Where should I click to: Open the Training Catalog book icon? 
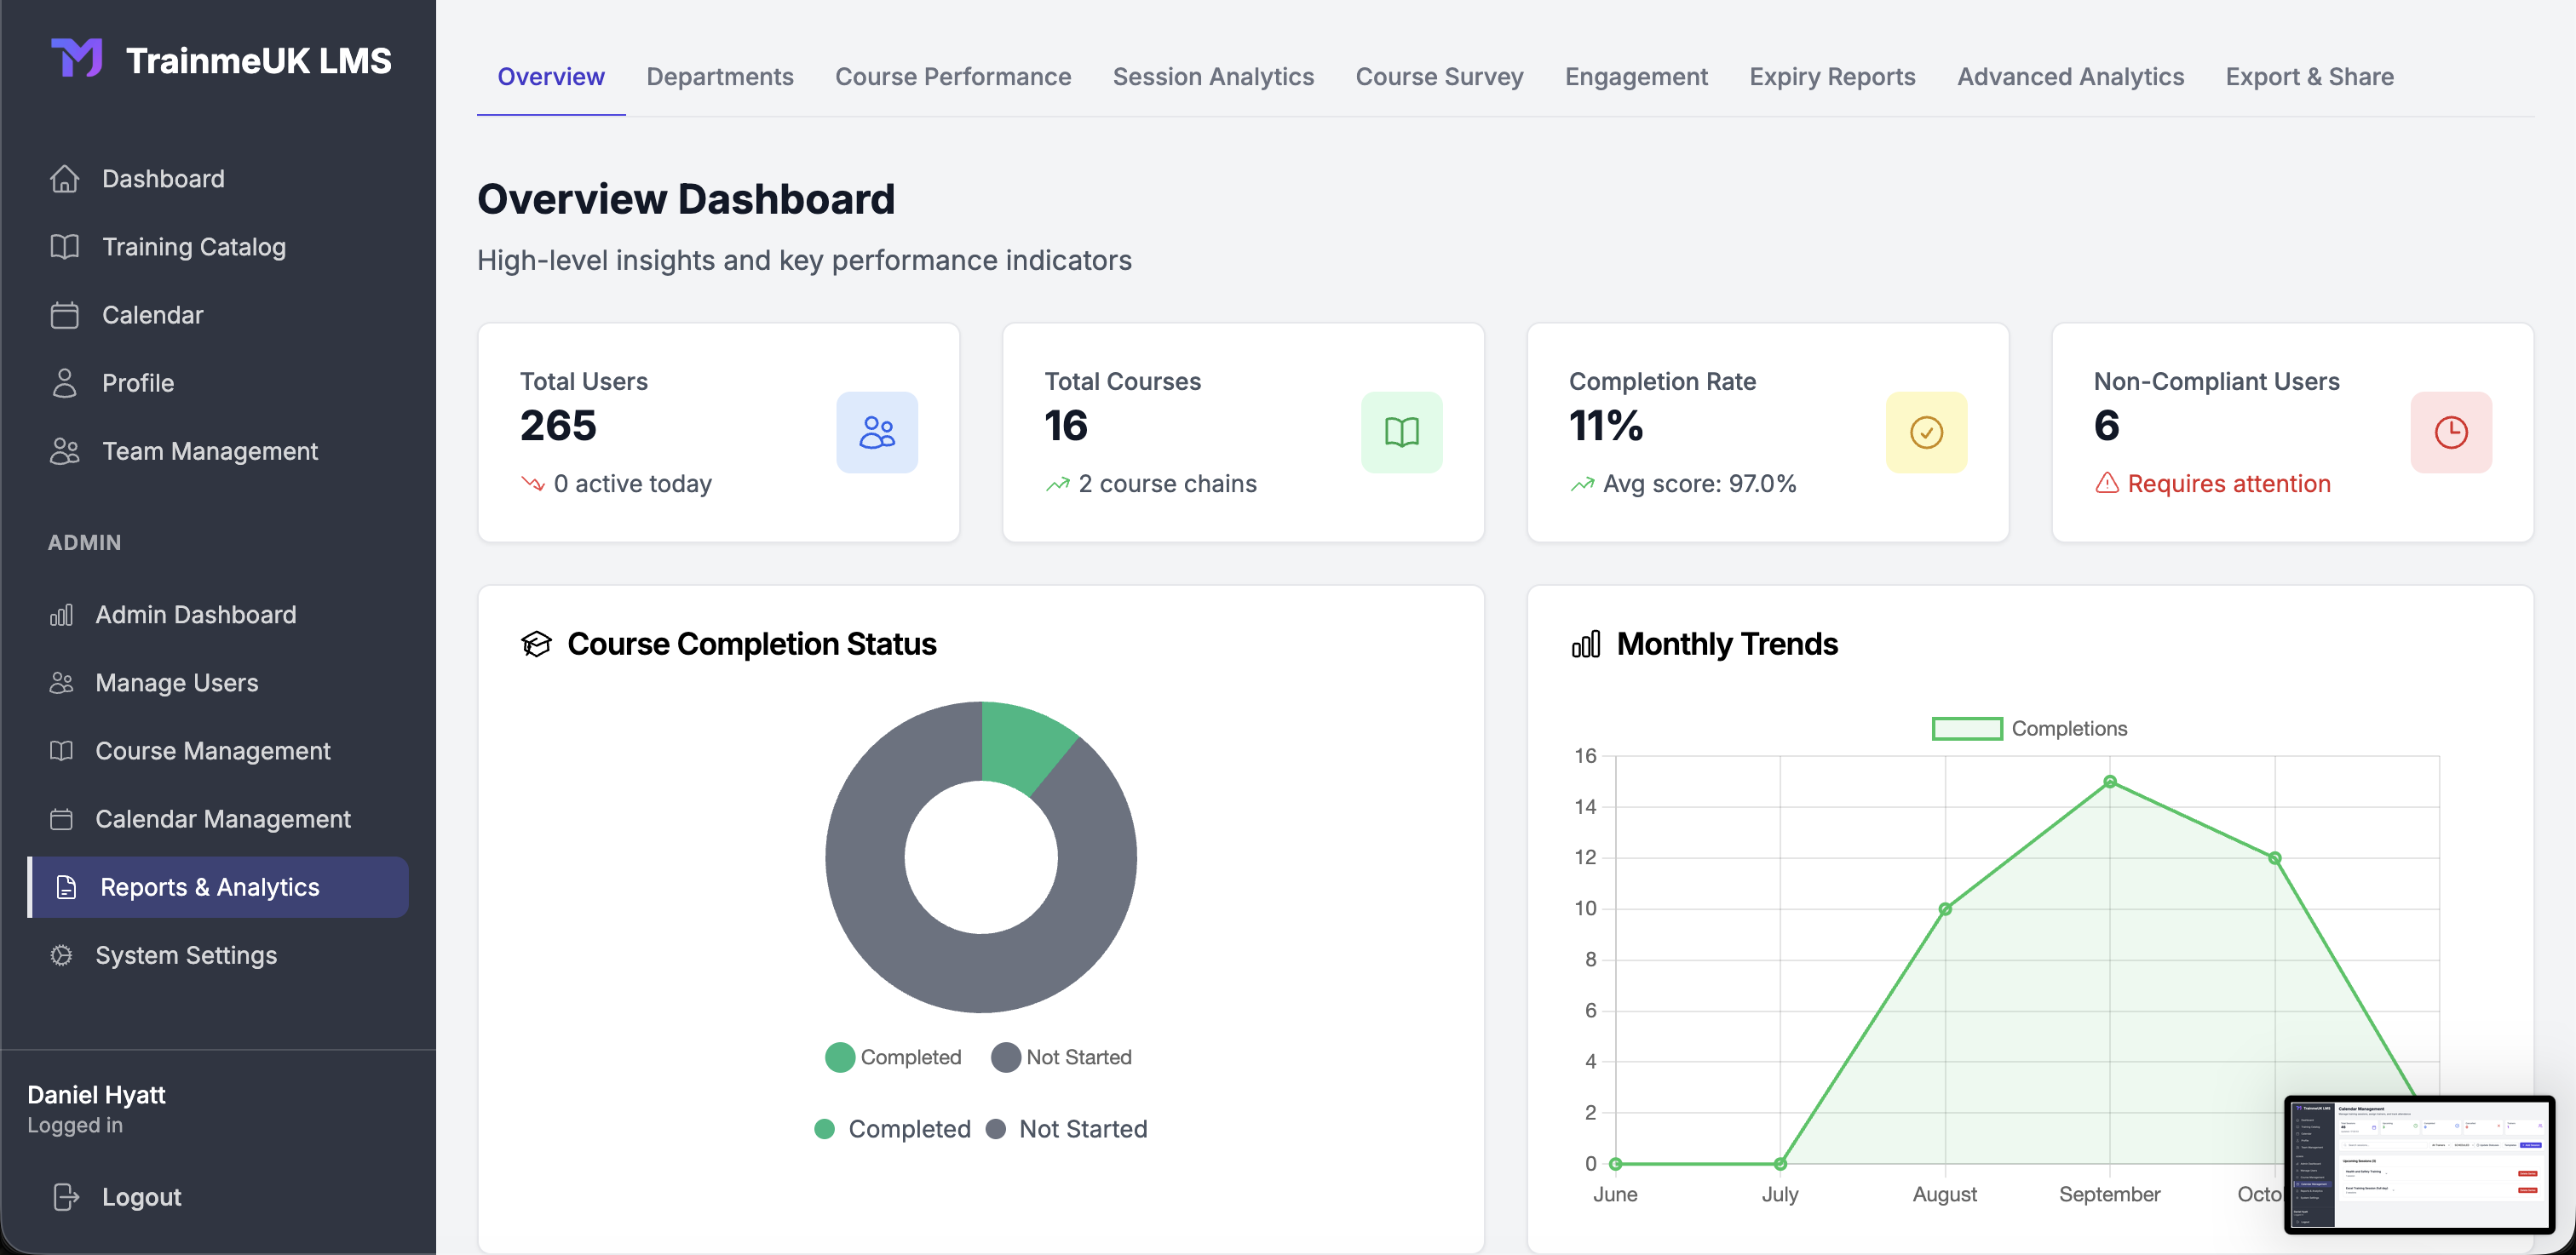[x=65, y=247]
